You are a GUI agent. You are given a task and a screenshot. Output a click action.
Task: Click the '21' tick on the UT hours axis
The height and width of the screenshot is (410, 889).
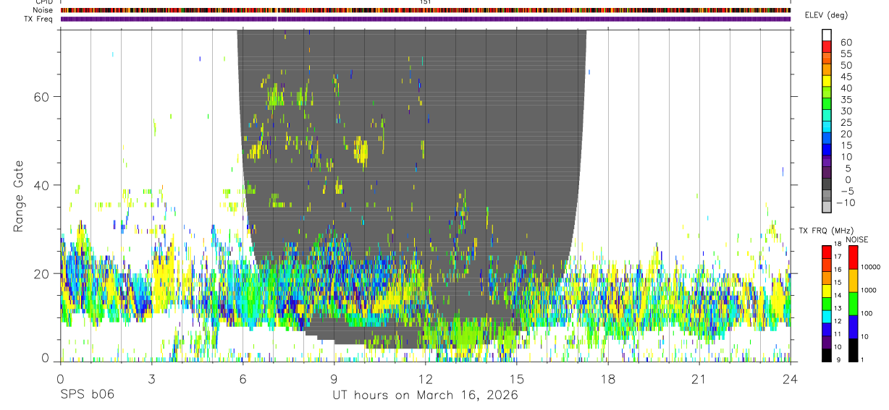click(x=699, y=379)
